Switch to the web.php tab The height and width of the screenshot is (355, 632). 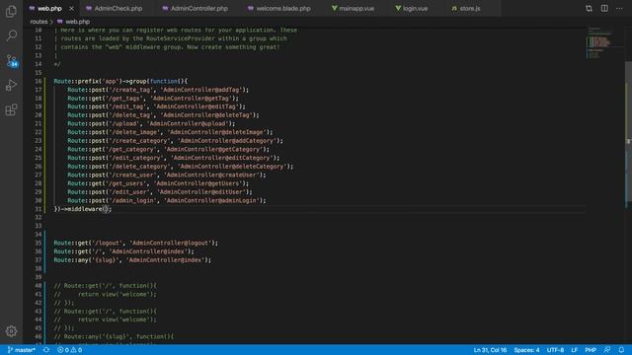point(49,9)
